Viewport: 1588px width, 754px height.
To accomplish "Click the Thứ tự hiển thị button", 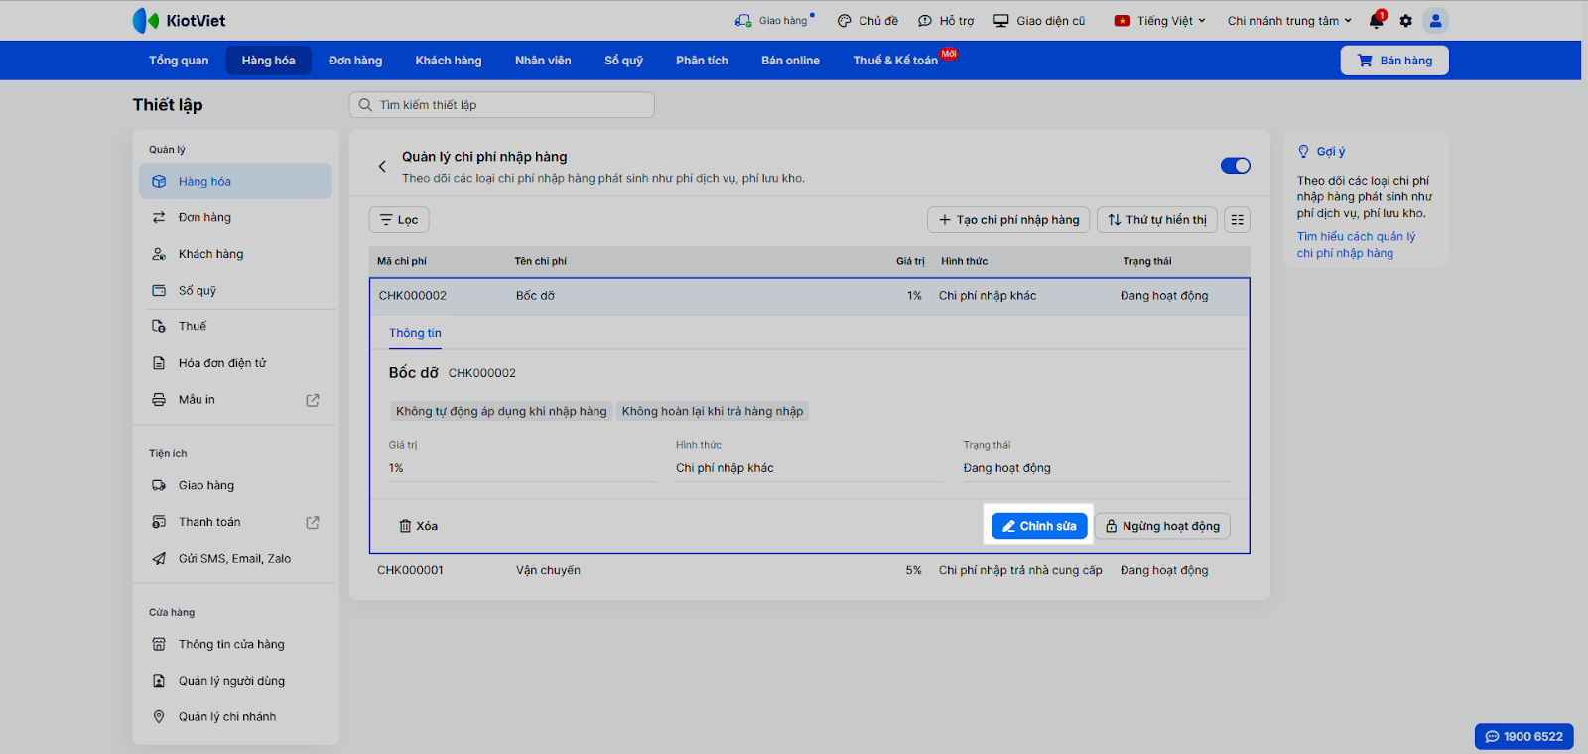I will [x=1157, y=220].
